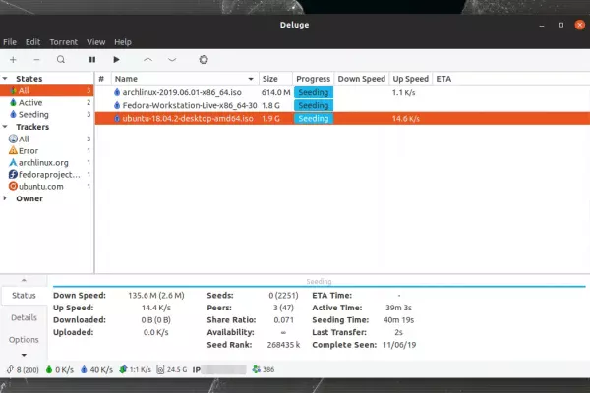590x393 pixels.
Task: Select ubuntu-18.04.2-desktop-amd64.iso torrent
Action: 342,118
